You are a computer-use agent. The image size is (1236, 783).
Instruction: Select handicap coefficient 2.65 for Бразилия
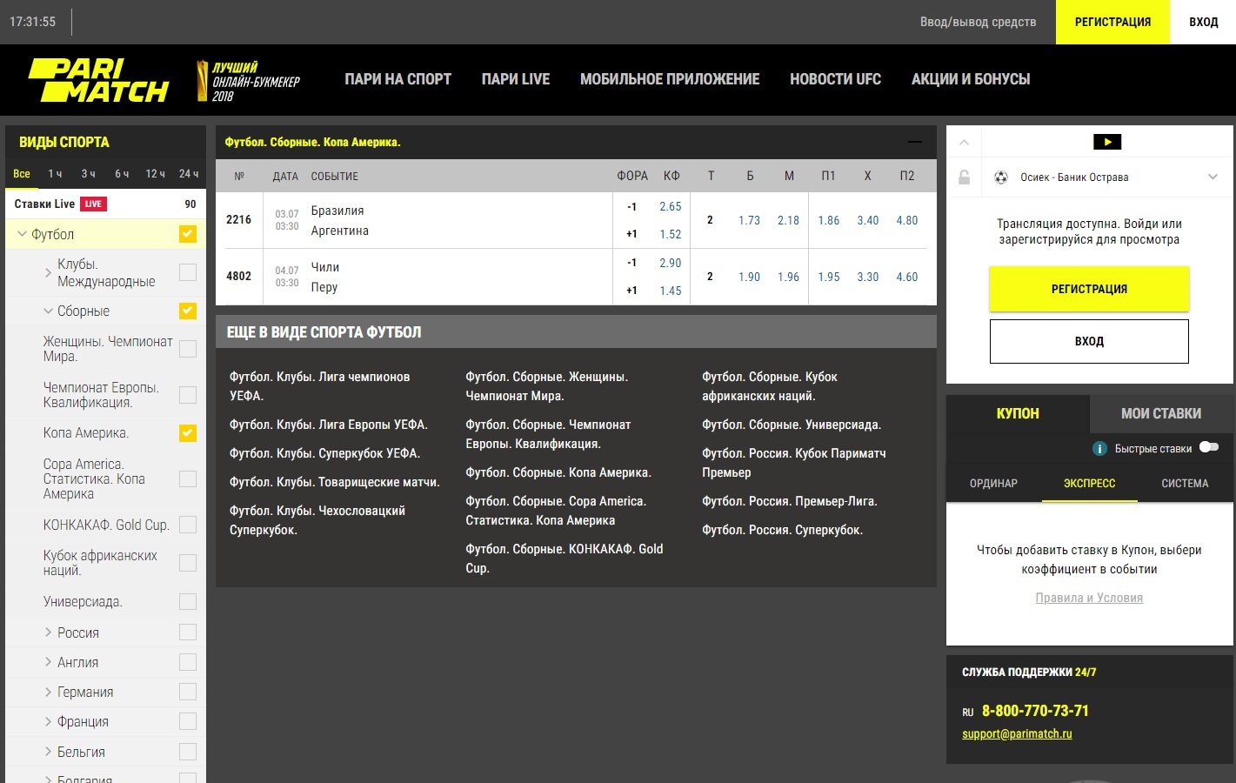(671, 206)
